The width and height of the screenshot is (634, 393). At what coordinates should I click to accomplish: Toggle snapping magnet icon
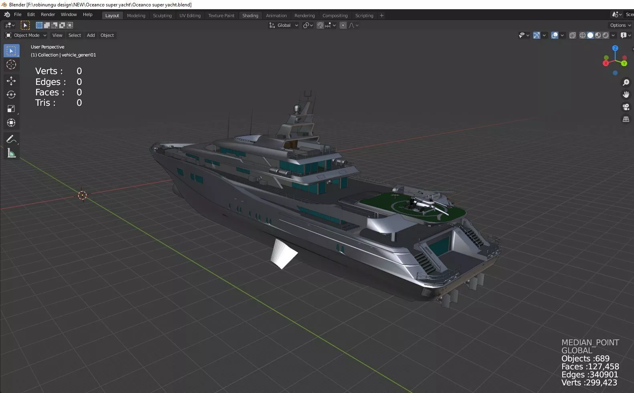320,25
